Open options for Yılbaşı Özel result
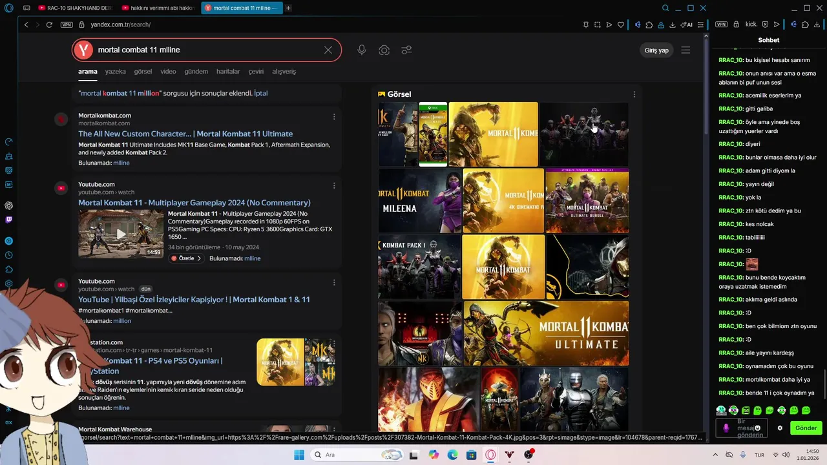The width and height of the screenshot is (827, 465). [x=334, y=283]
